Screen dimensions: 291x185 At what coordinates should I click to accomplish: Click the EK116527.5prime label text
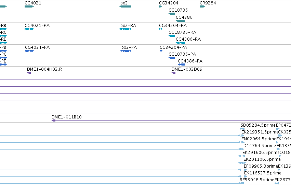click(263, 173)
